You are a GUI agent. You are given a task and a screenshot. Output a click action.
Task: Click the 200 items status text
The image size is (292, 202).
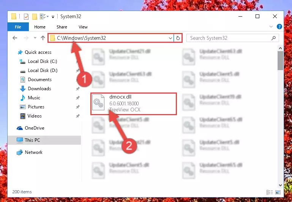pos(22,192)
